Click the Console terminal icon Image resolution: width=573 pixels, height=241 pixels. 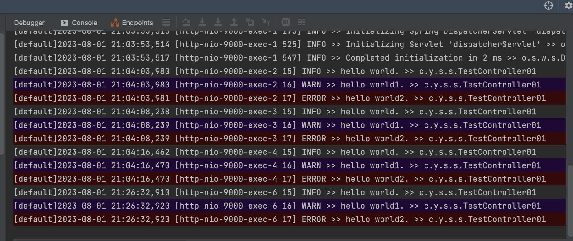pos(64,23)
